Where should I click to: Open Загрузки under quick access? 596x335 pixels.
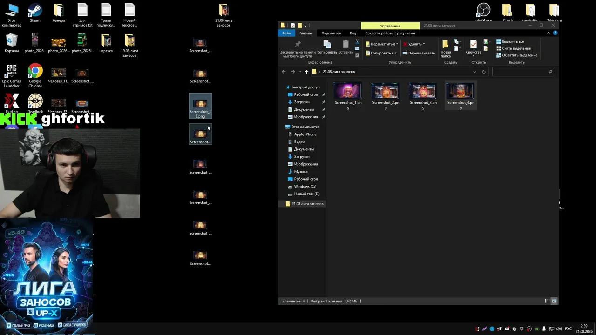coord(301,102)
